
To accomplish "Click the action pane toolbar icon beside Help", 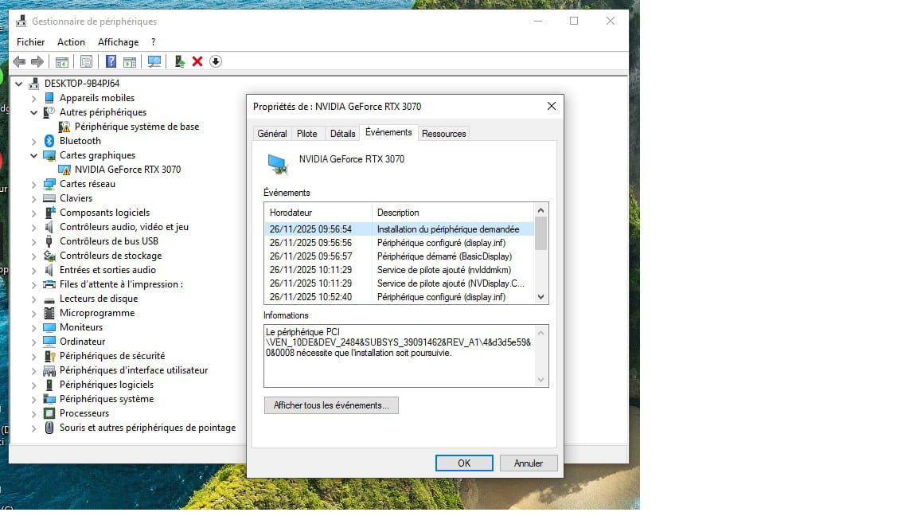I will point(130,61).
